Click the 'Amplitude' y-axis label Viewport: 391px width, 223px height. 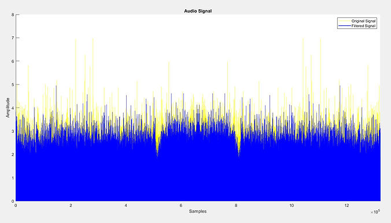coord(8,107)
